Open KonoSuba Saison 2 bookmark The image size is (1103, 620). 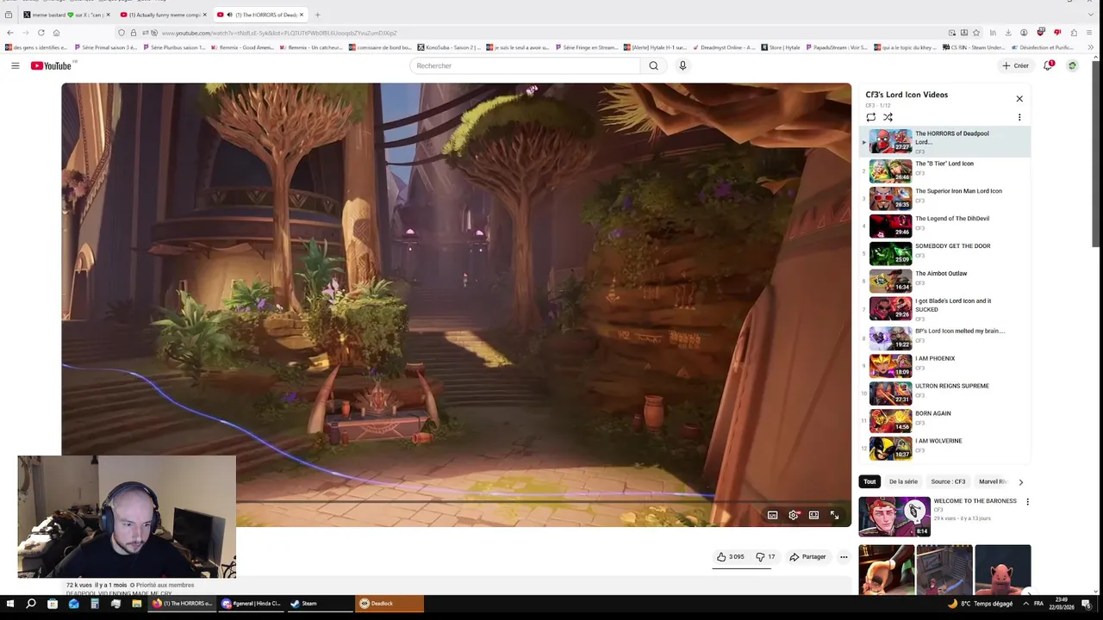[x=449, y=47]
